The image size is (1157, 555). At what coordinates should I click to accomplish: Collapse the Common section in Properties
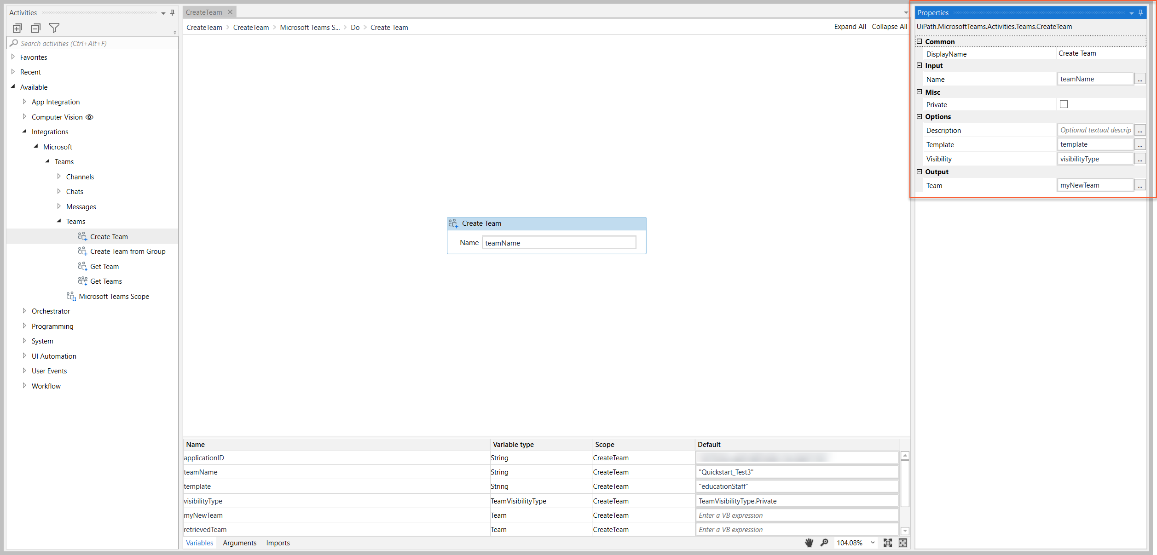click(x=919, y=41)
